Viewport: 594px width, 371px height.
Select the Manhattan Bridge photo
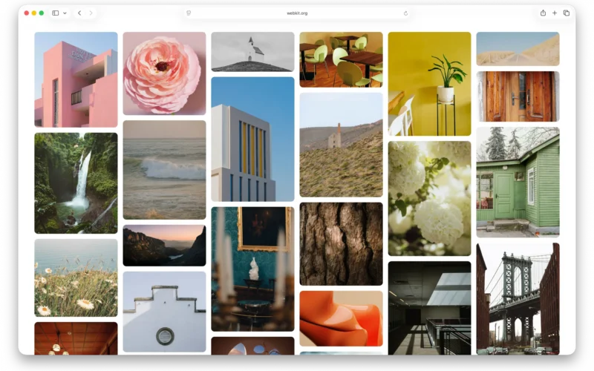(518, 299)
